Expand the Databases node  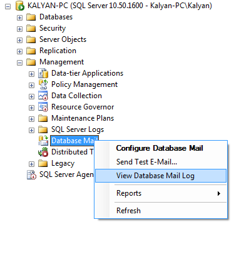coord(19,18)
